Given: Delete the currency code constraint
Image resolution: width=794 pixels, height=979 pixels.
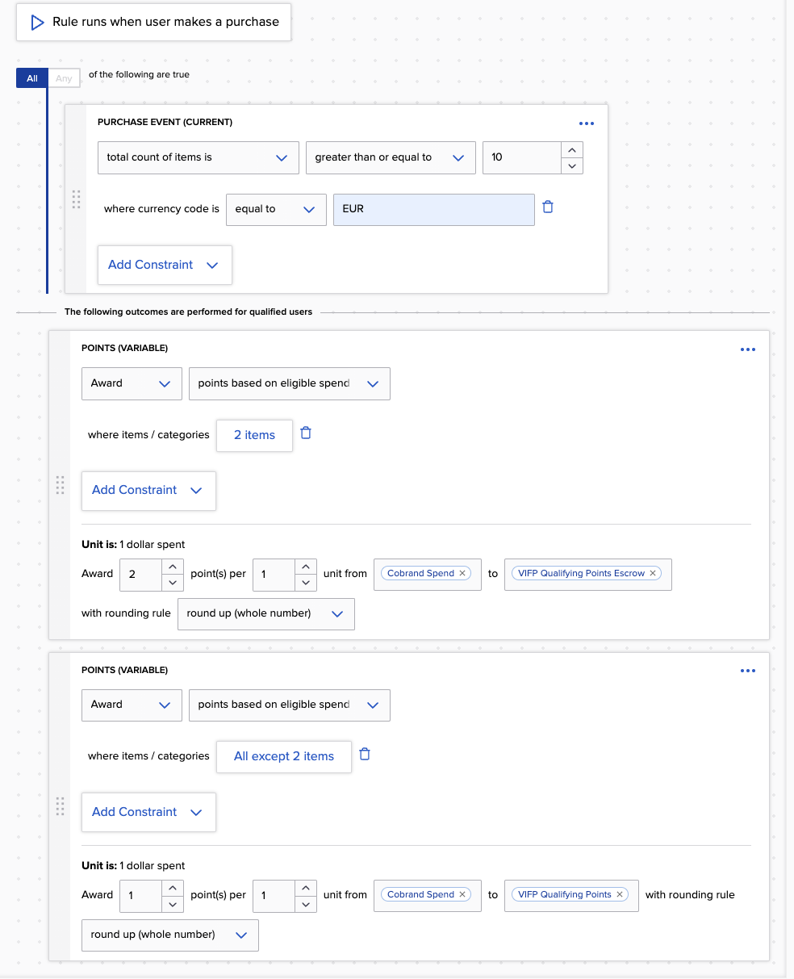Looking at the screenshot, I should click(x=548, y=207).
